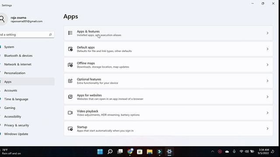This screenshot has height=157, width=280.
Task: Go to System settings
Action: 27,47
